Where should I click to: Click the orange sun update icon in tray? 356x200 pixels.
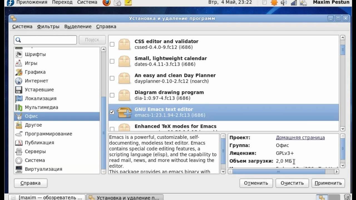coord(274,3)
